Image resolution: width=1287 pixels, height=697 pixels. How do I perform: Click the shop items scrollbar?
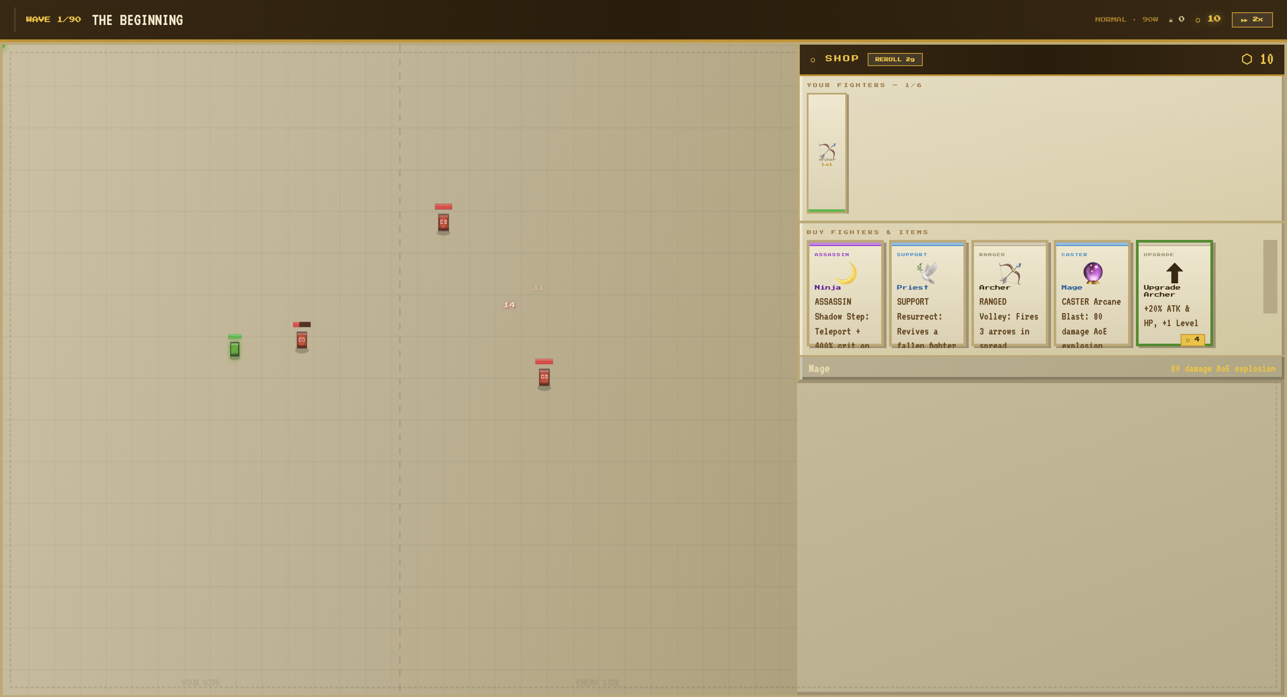coord(1269,276)
